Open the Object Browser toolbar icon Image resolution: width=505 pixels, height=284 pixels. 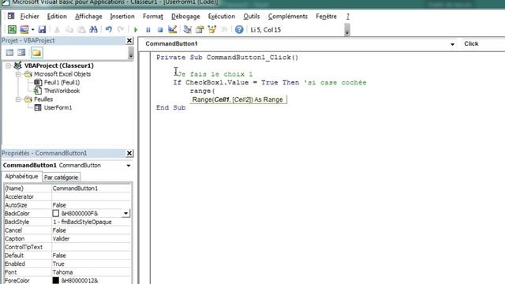[x=212, y=30]
